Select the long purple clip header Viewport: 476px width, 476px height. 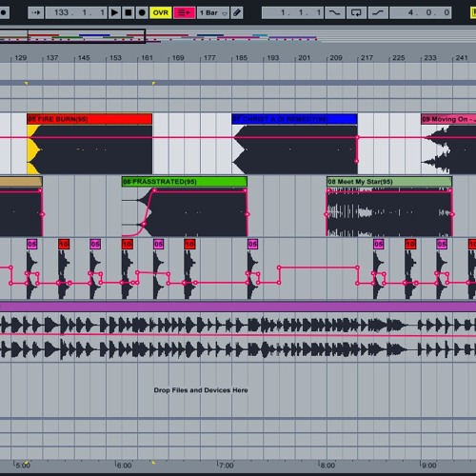click(238, 307)
